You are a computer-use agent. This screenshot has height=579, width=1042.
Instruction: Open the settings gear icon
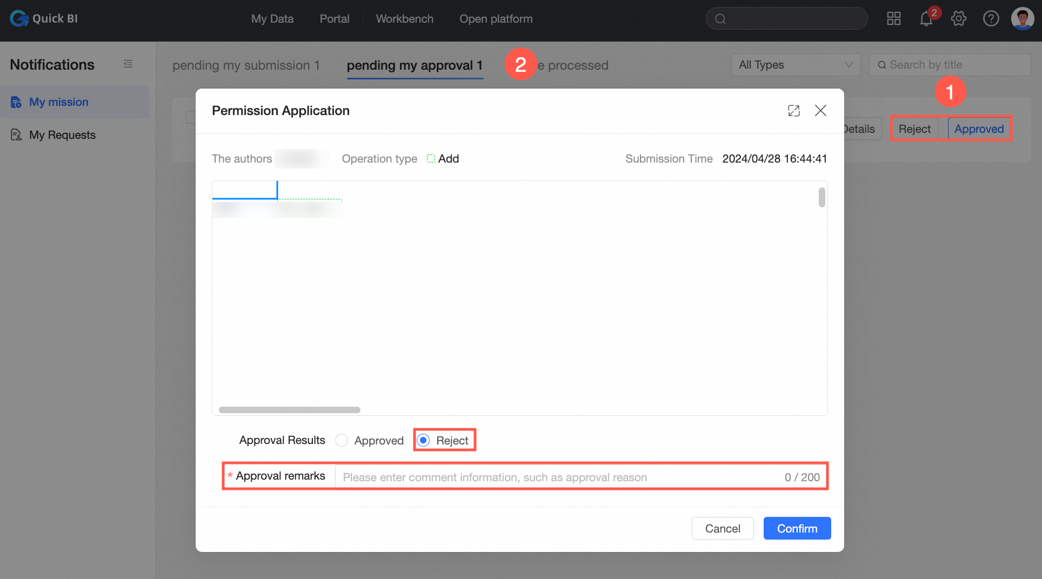[959, 19]
